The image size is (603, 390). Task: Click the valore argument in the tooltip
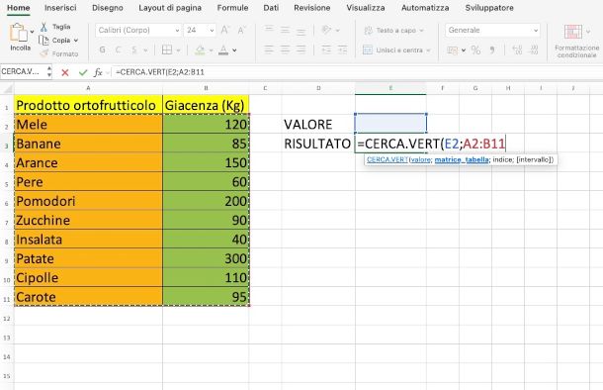point(421,159)
